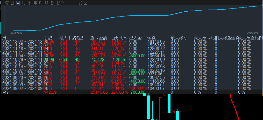The height and width of the screenshot is (120, 263).
Task: Click the withdrawal cell -4000.00
Action: [x=138, y=81]
